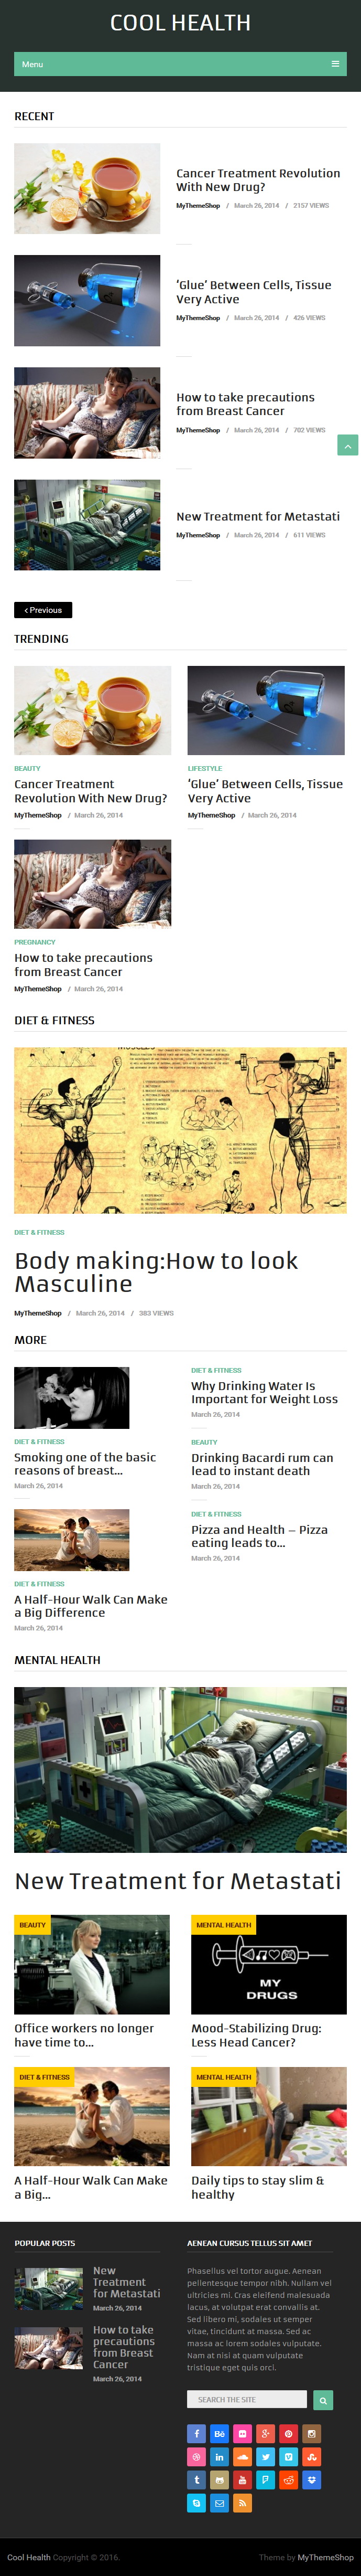Open the bodybuilding anatomy featured image
This screenshot has width=361, height=2576.
coord(180,1130)
